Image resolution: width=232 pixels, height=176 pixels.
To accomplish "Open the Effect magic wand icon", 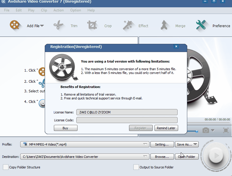I will tap(127, 25).
